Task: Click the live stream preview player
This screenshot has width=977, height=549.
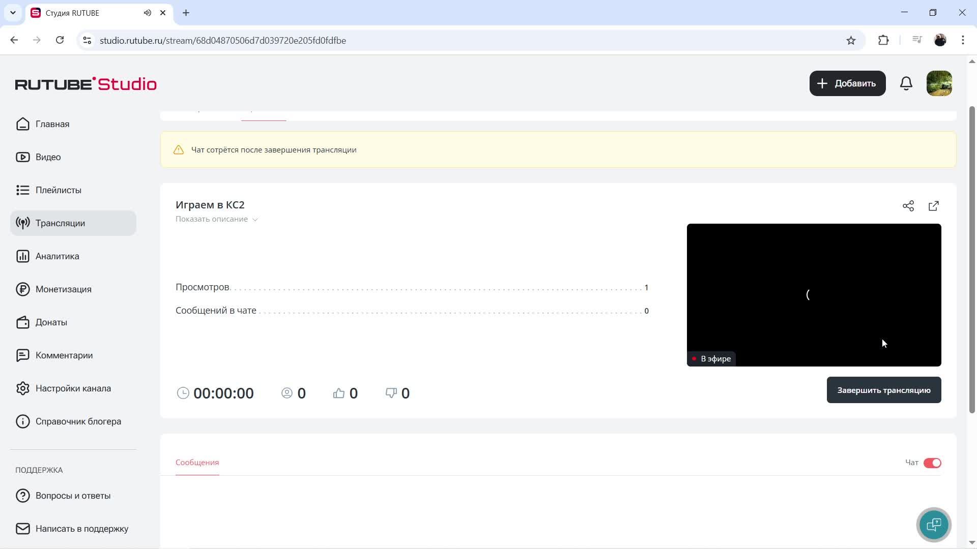Action: (814, 295)
